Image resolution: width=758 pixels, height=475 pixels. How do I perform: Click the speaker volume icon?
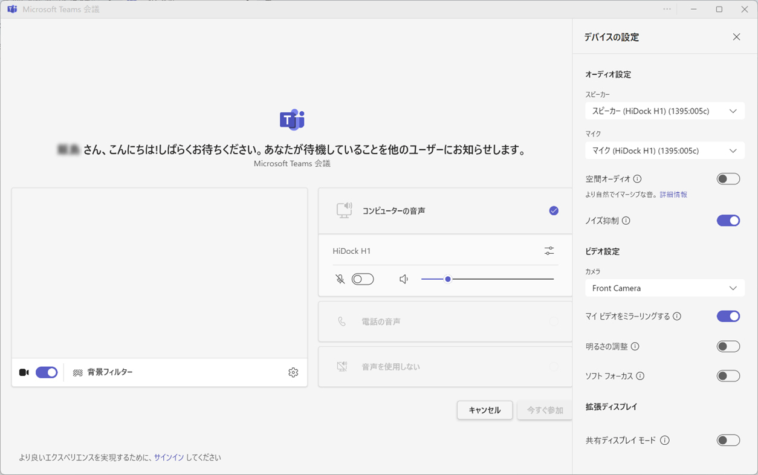[404, 279]
